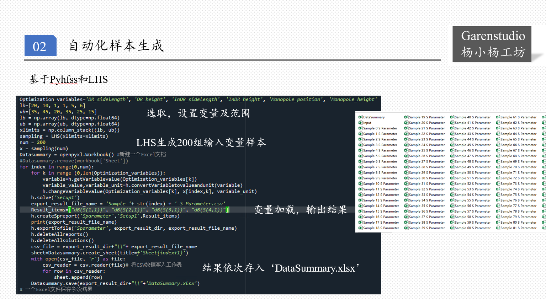
Task: Click the h.solve('Setup1') code line
Action: point(55,197)
